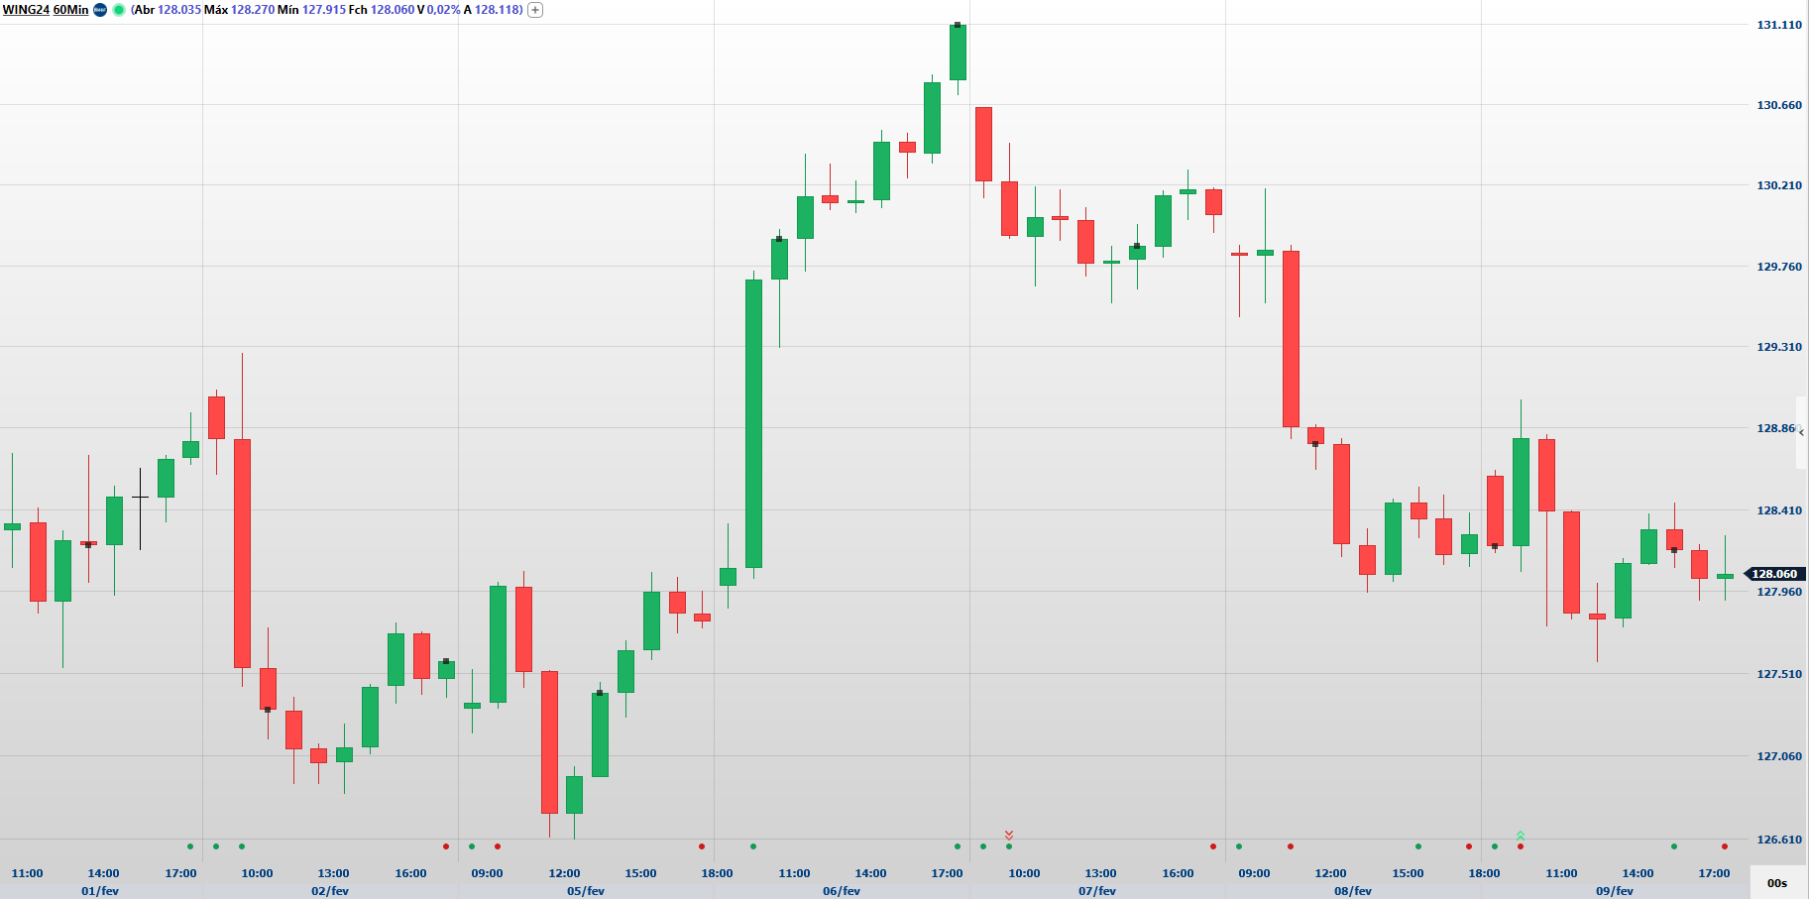Click the 02/fev date label
This screenshot has height=899, width=1809.
[330, 891]
